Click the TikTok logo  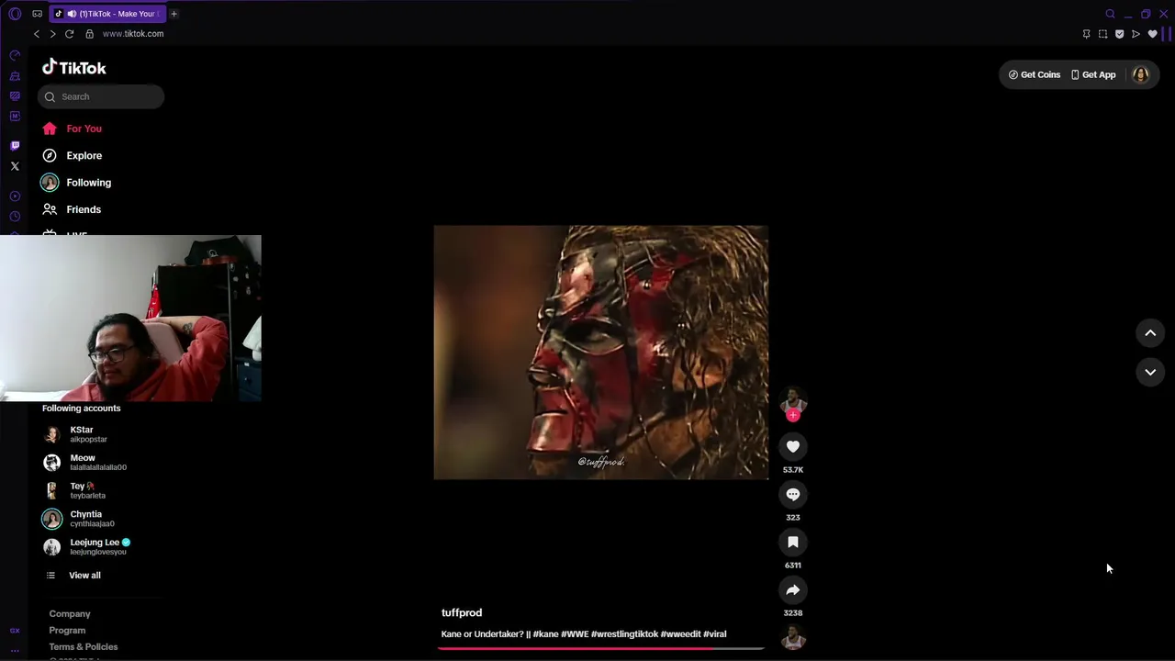tap(74, 67)
